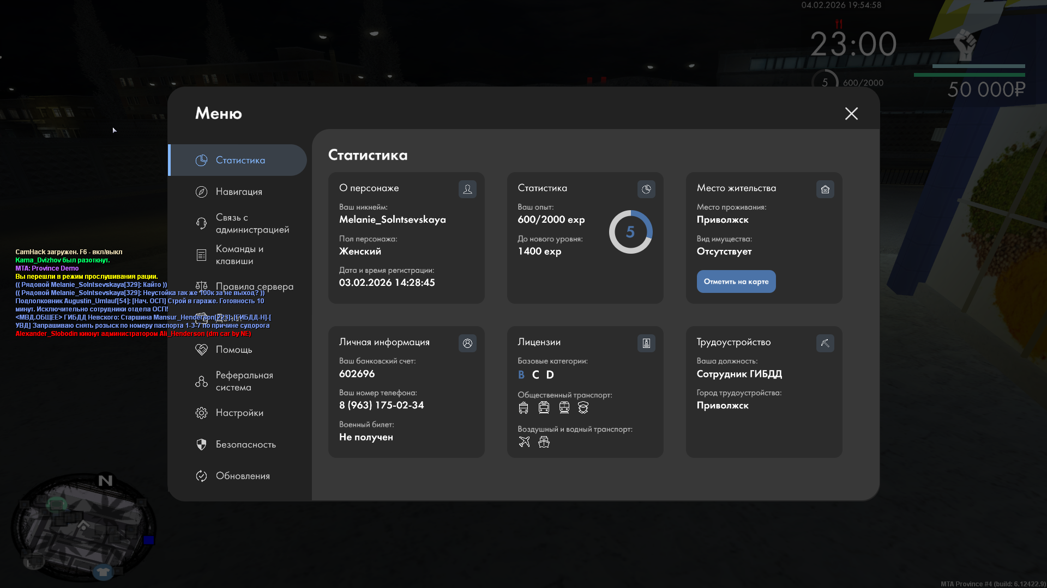1047x588 pixels.
Task: Click the profile icon in the О персонаже card
Action: click(x=467, y=189)
